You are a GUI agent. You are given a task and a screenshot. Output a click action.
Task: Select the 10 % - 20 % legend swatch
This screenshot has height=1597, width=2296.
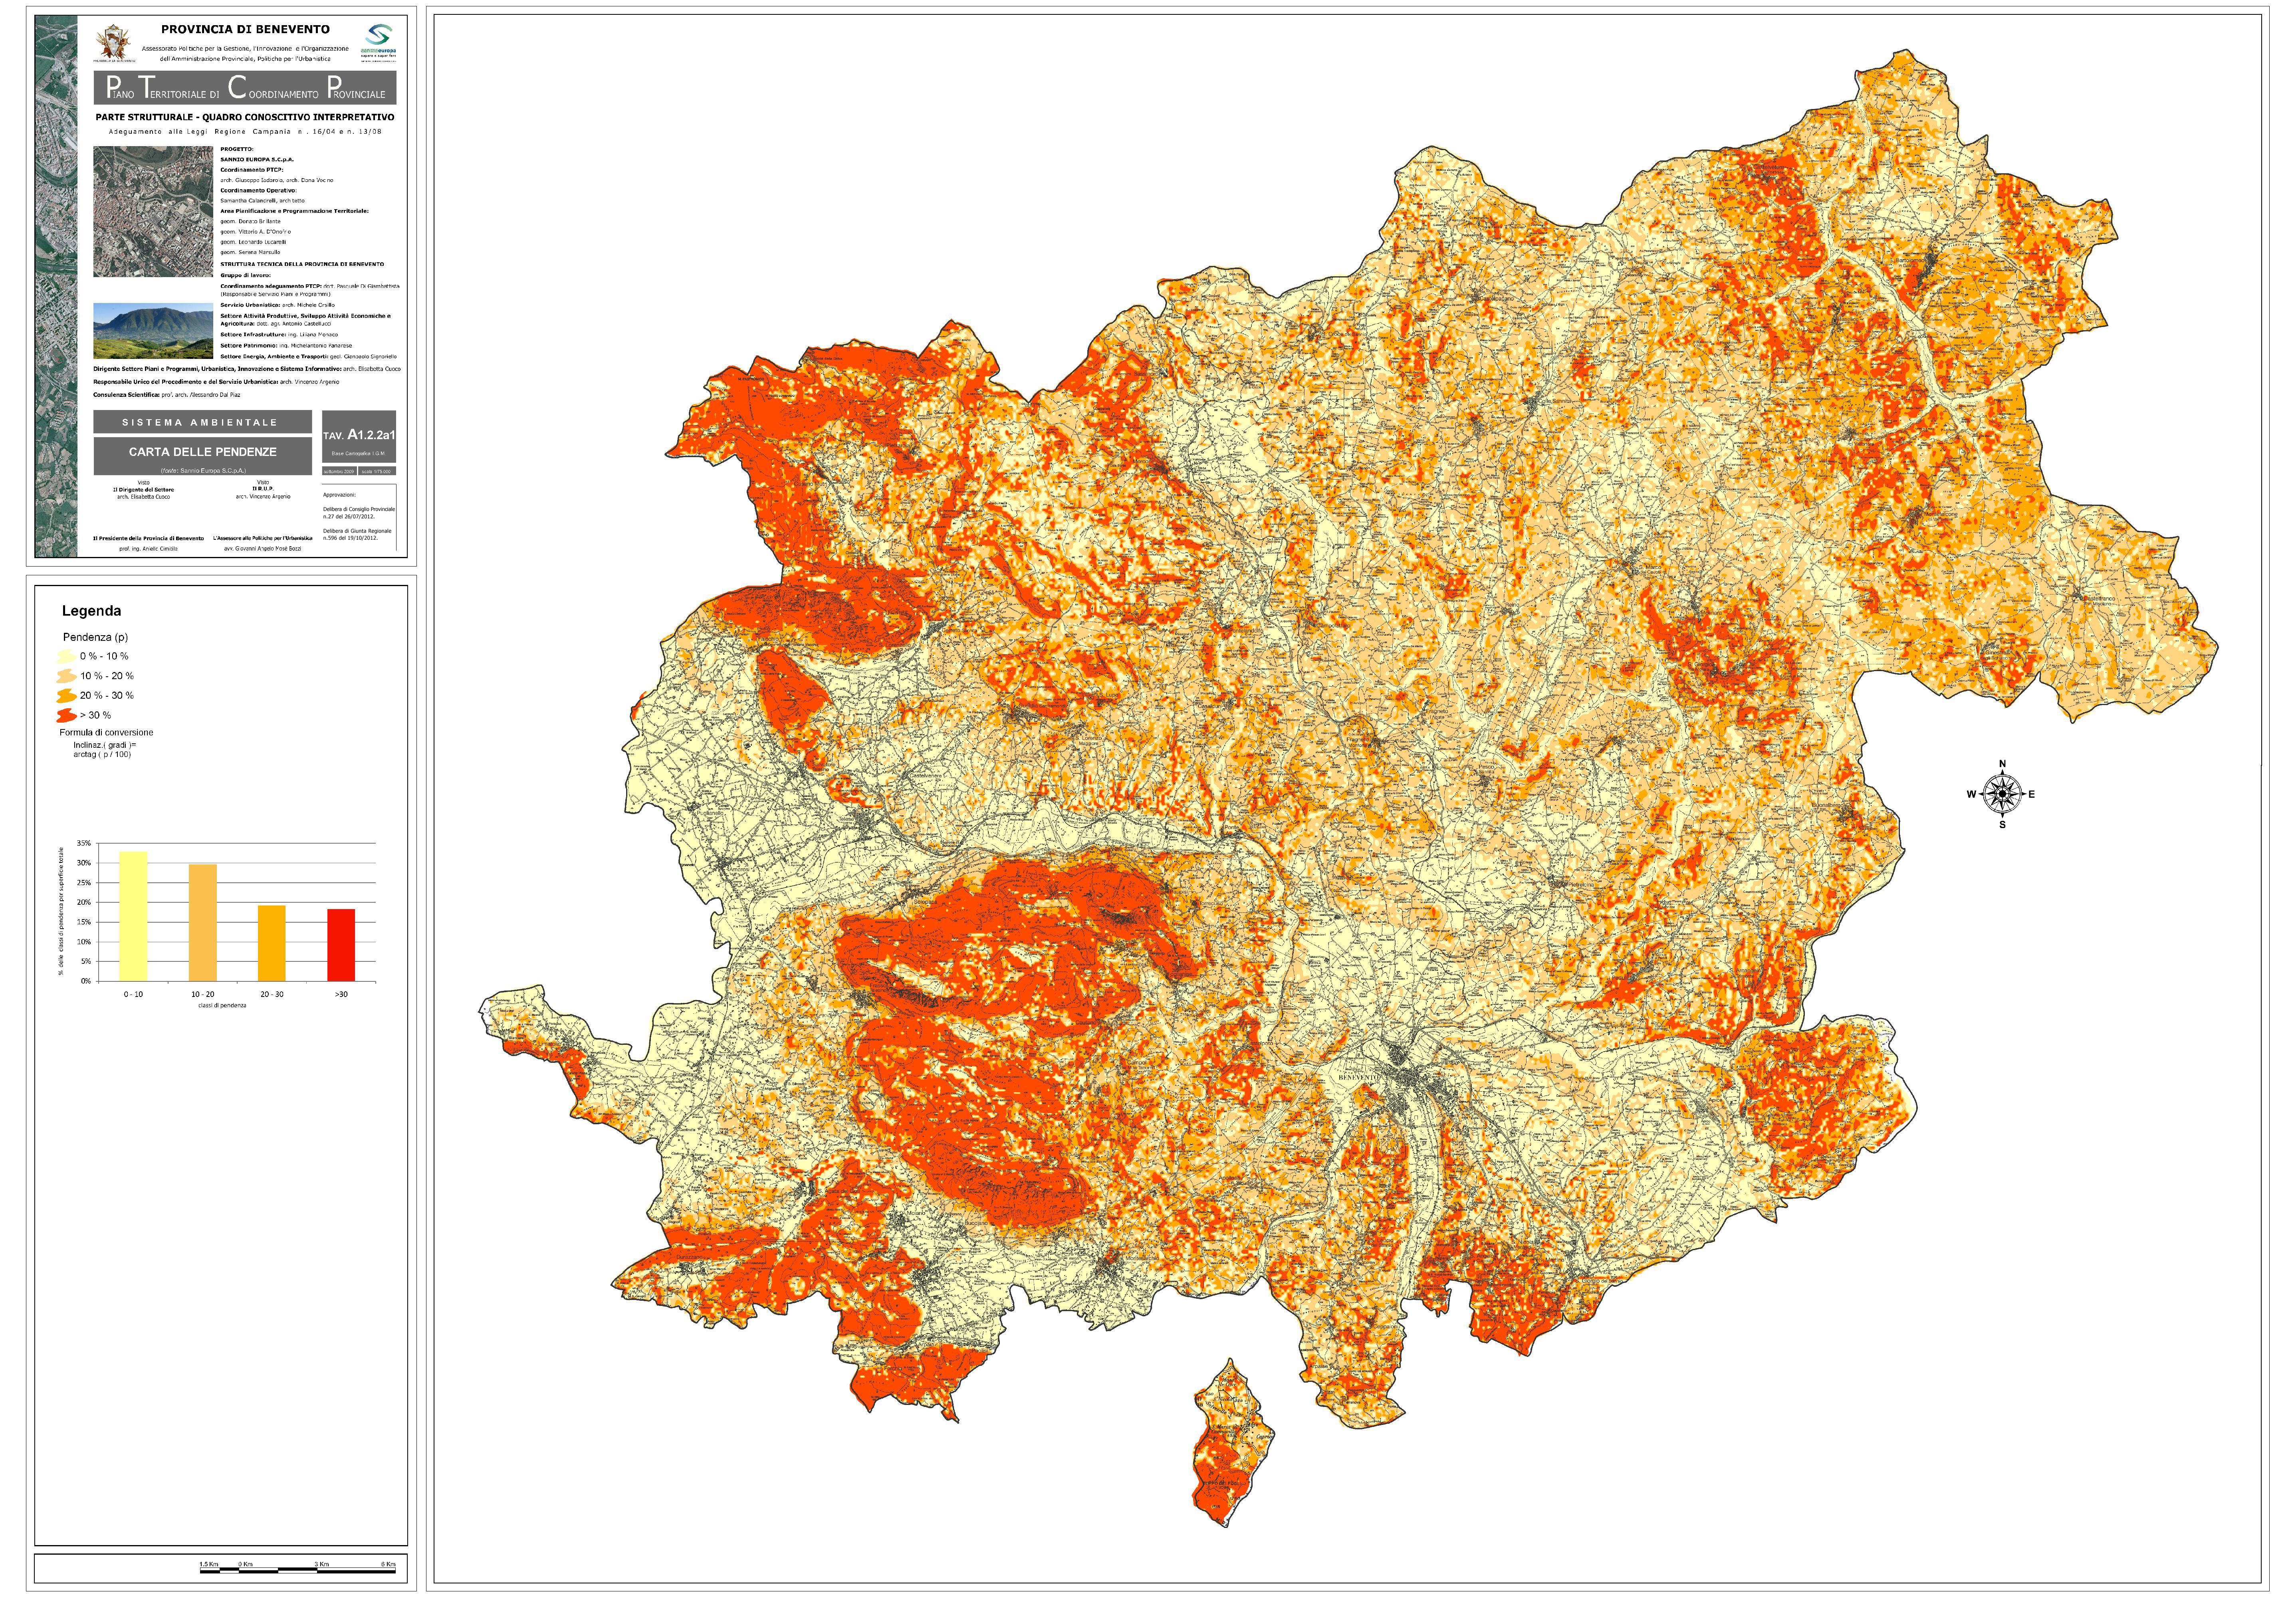click(x=67, y=676)
